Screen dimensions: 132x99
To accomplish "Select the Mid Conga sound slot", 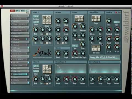I will (x=20, y=51).
